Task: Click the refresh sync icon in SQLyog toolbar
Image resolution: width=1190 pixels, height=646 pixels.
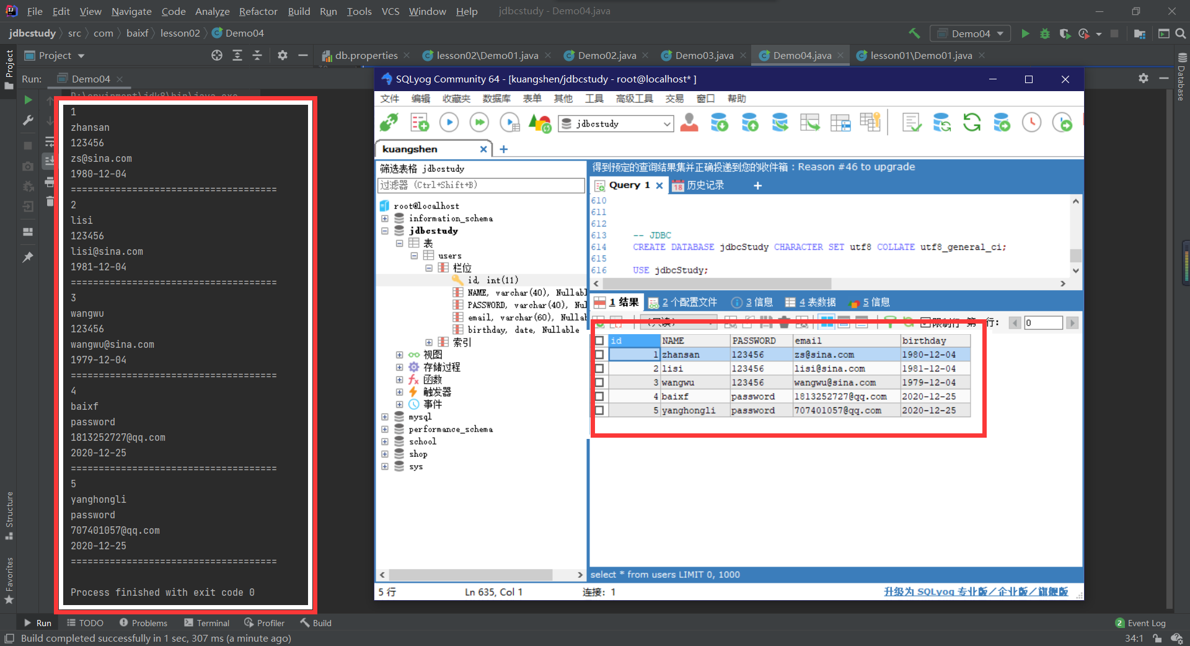Action: click(x=972, y=123)
